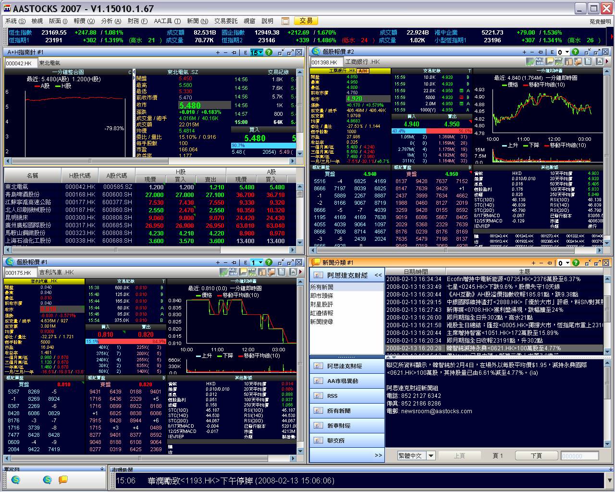
Task: Click the AA MM icon in 個股報價 #1
Action: pos(233,272)
